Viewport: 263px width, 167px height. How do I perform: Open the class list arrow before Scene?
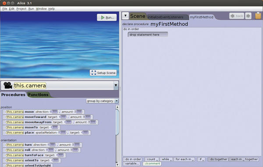(125, 16)
